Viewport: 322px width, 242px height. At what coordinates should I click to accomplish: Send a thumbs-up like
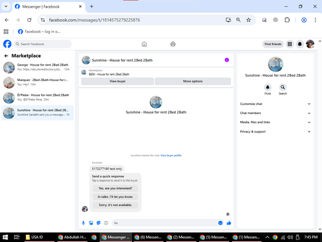pyautogui.click(x=229, y=223)
